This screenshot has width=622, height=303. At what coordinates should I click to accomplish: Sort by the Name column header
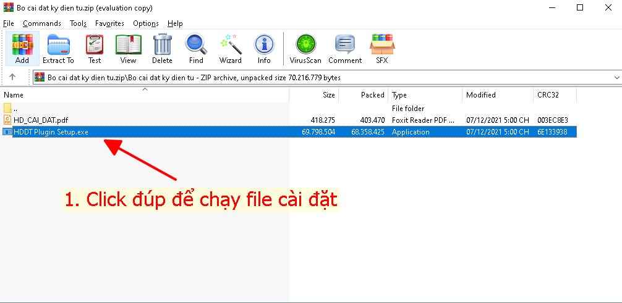tap(145, 95)
